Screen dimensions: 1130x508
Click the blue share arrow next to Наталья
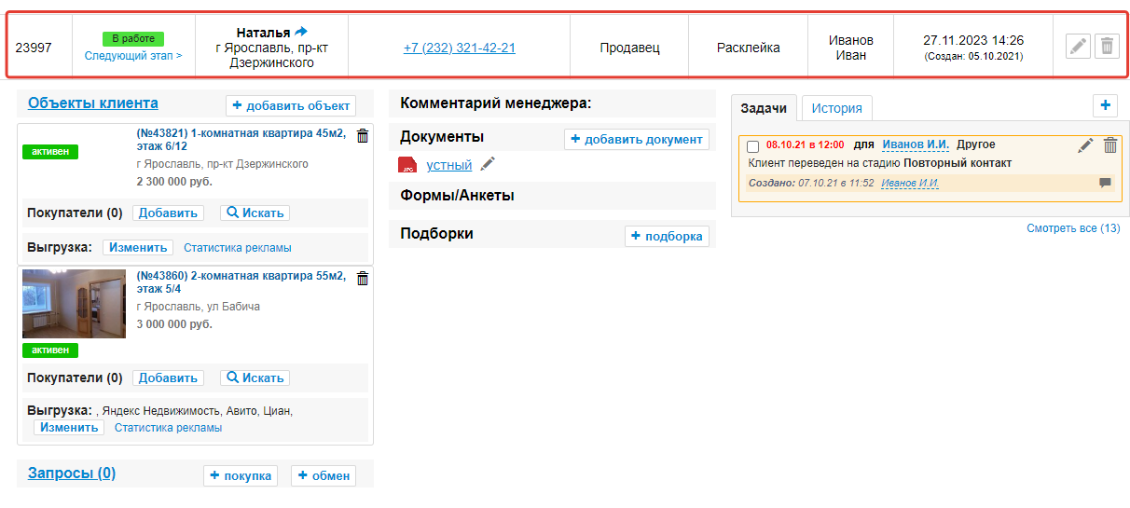(301, 32)
